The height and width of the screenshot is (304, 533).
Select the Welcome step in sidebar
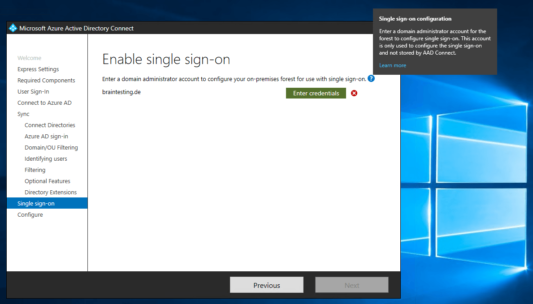(x=29, y=58)
